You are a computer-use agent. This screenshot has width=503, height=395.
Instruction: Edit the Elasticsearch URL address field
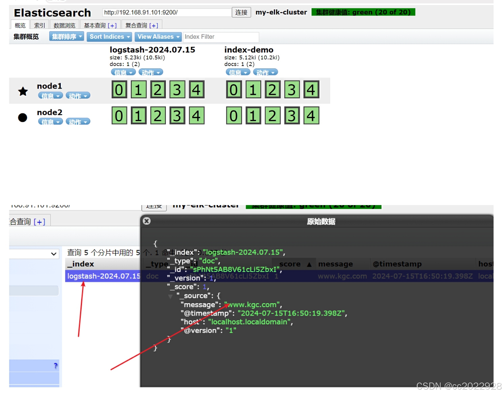click(x=167, y=12)
